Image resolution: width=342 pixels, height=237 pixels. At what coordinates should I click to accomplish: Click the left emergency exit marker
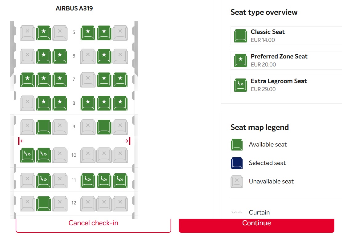click(21, 141)
